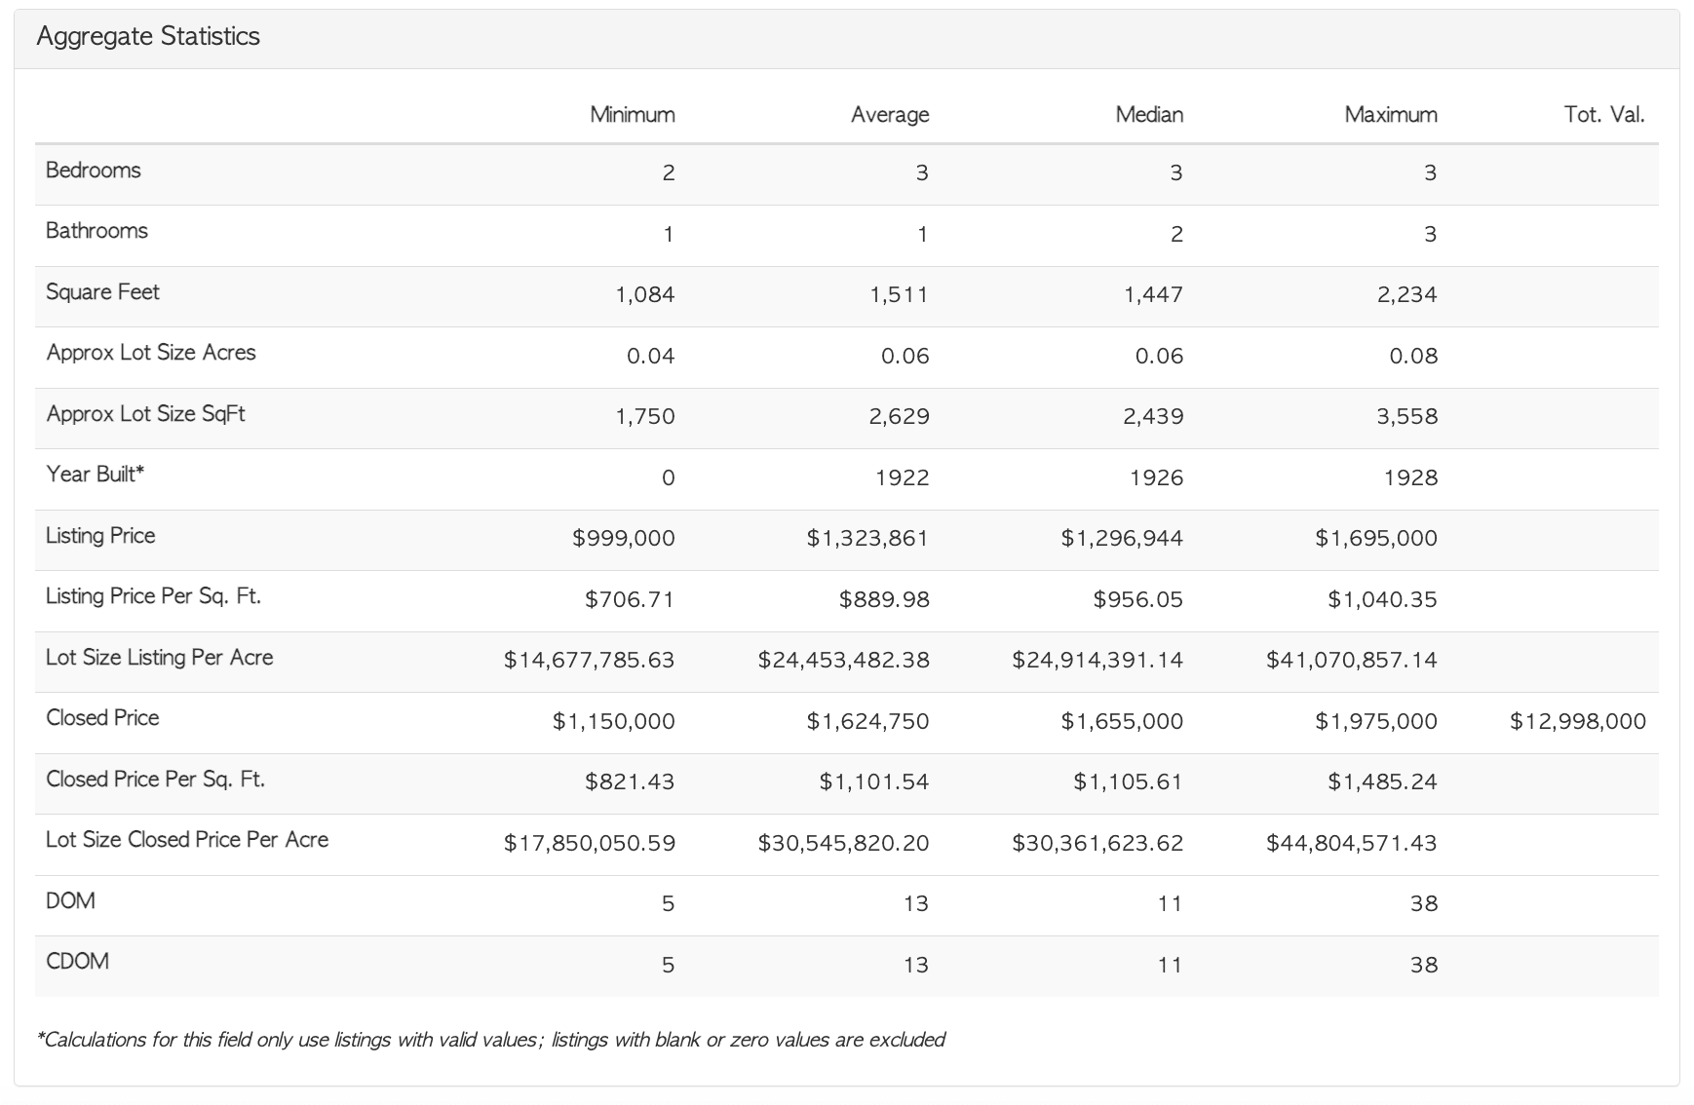Select the Bathrooms row label

coord(96,231)
